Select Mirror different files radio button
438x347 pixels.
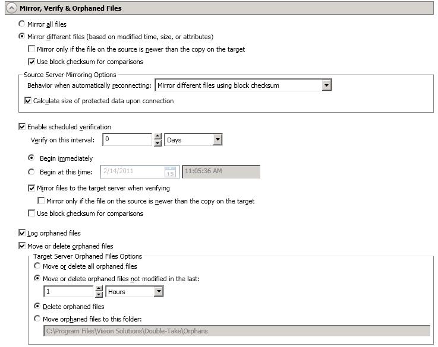click(x=23, y=37)
